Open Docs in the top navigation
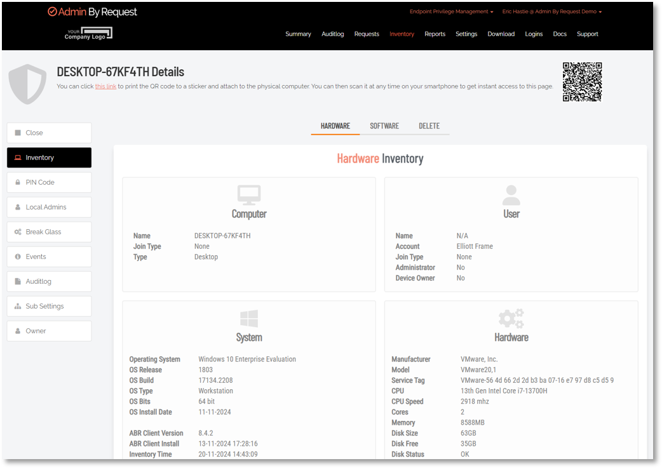This screenshot has width=662, height=468. (560, 34)
